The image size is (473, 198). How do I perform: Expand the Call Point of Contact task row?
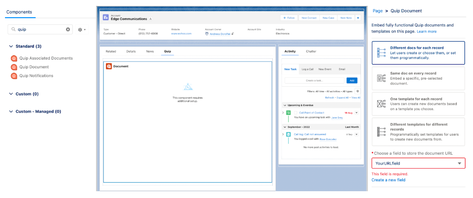pyautogui.click(x=283, y=113)
